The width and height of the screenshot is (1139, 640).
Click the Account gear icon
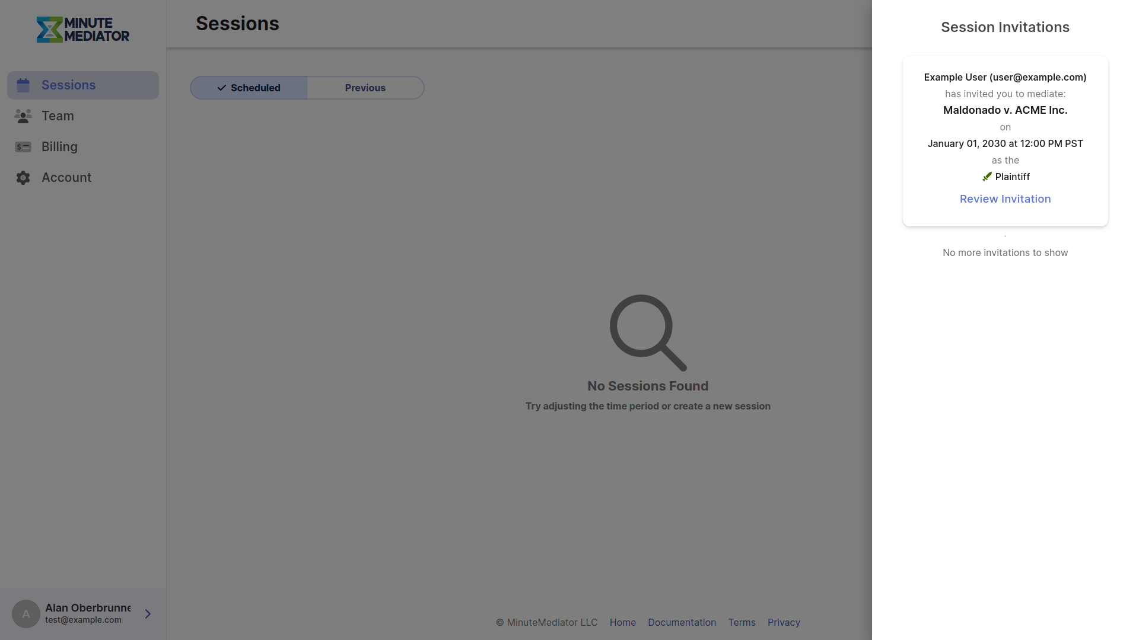point(23,178)
